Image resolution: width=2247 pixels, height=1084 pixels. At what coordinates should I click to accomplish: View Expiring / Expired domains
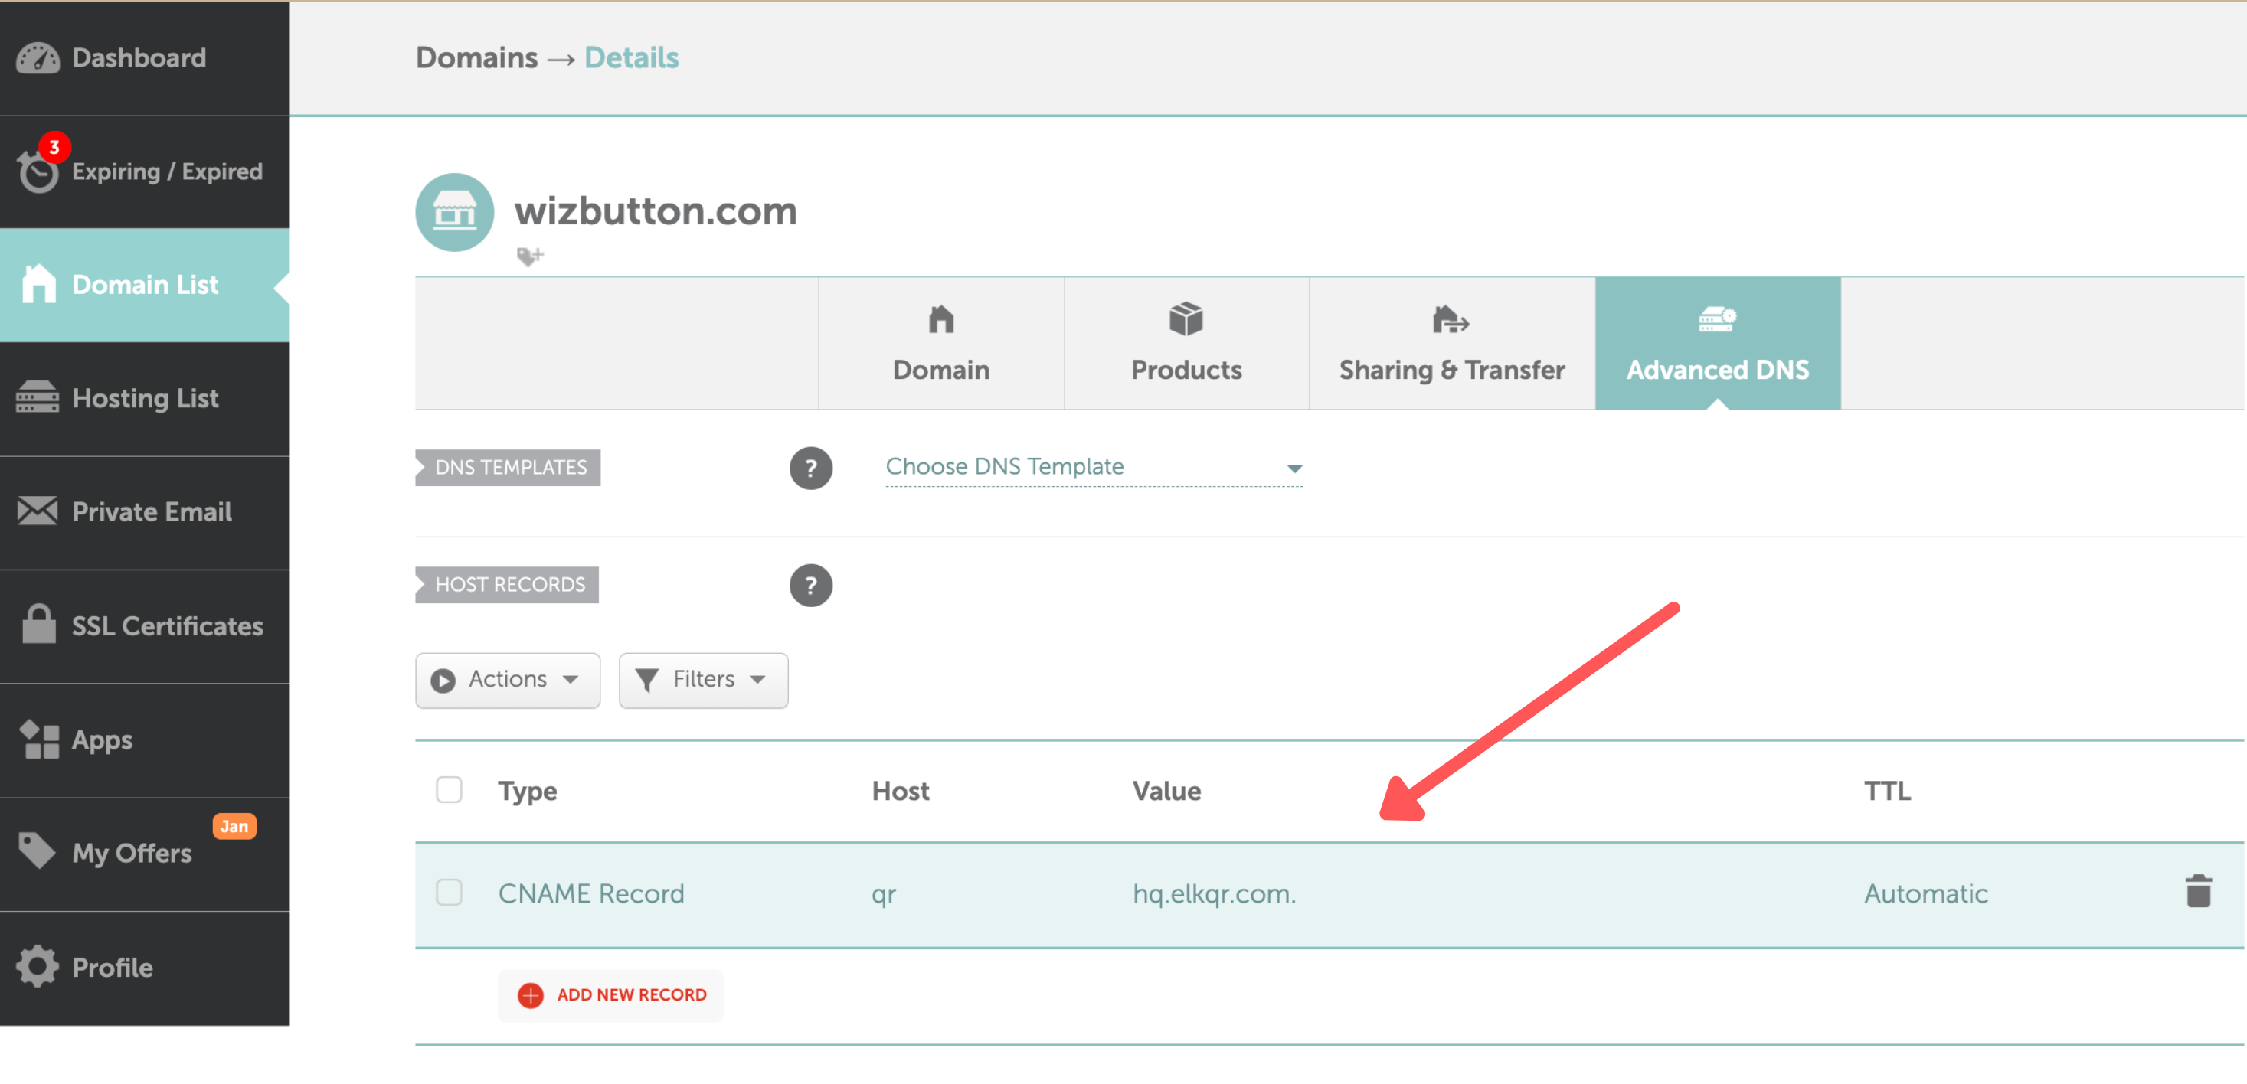pyautogui.click(x=164, y=171)
